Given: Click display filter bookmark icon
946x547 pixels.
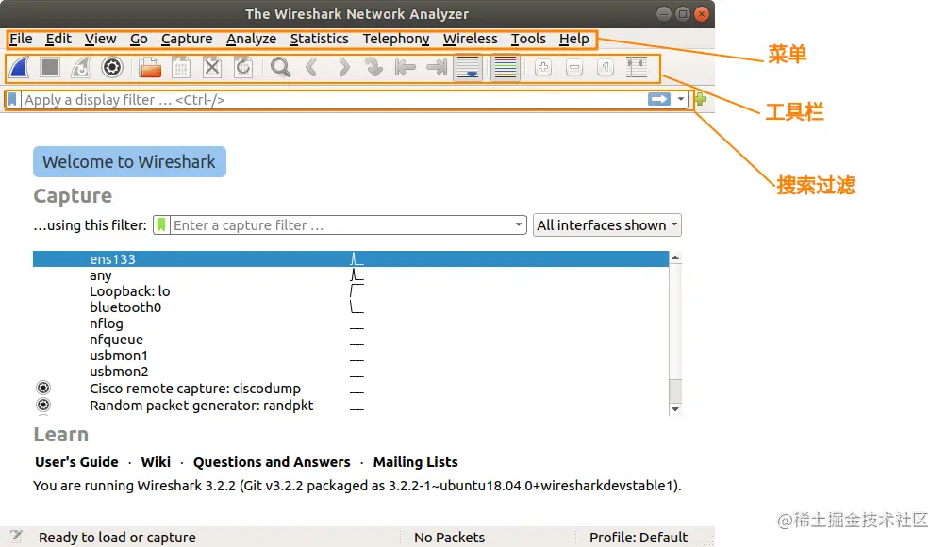Looking at the screenshot, I should pyautogui.click(x=12, y=100).
